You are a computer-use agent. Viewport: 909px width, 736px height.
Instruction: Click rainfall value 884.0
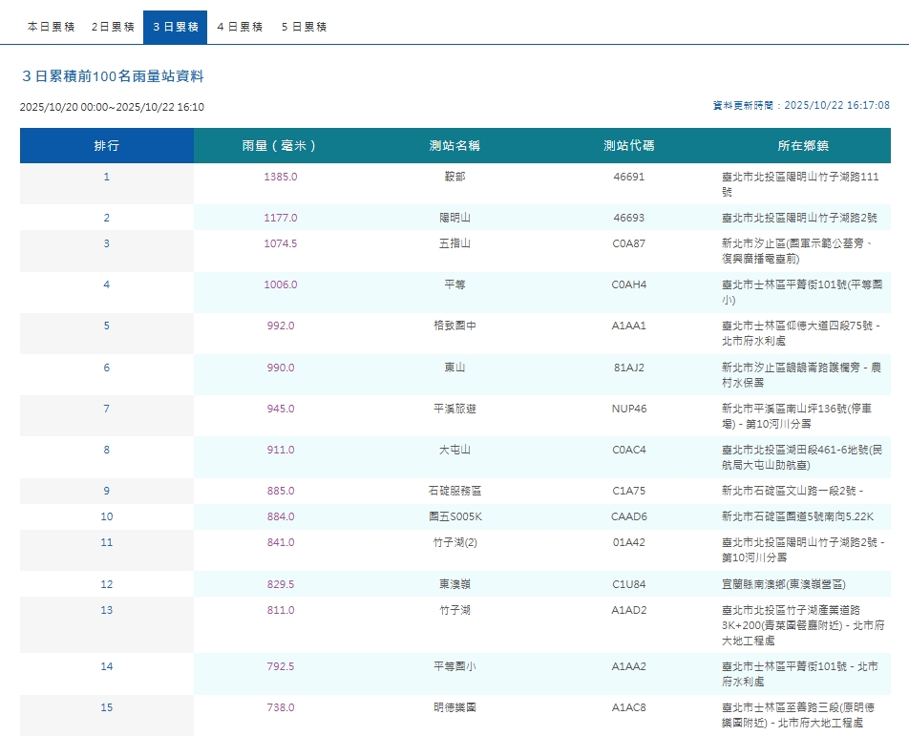(281, 516)
